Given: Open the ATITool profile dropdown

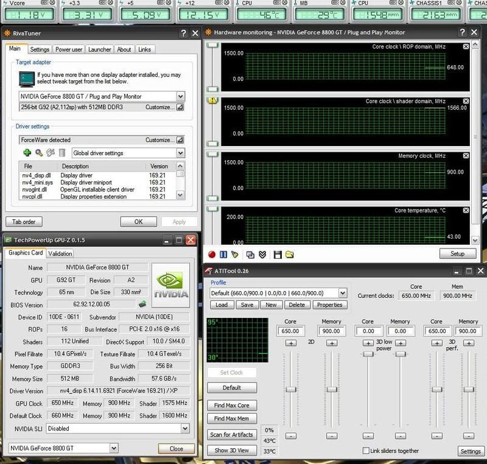Looking at the screenshot, I should [x=343, y=293].
